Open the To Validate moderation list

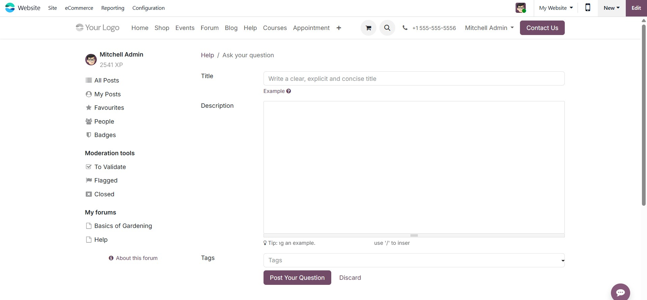click(x=110, y=167)
